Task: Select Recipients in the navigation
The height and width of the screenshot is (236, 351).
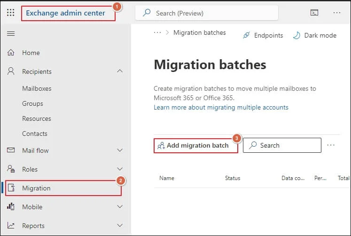Action: click(37, 71)
